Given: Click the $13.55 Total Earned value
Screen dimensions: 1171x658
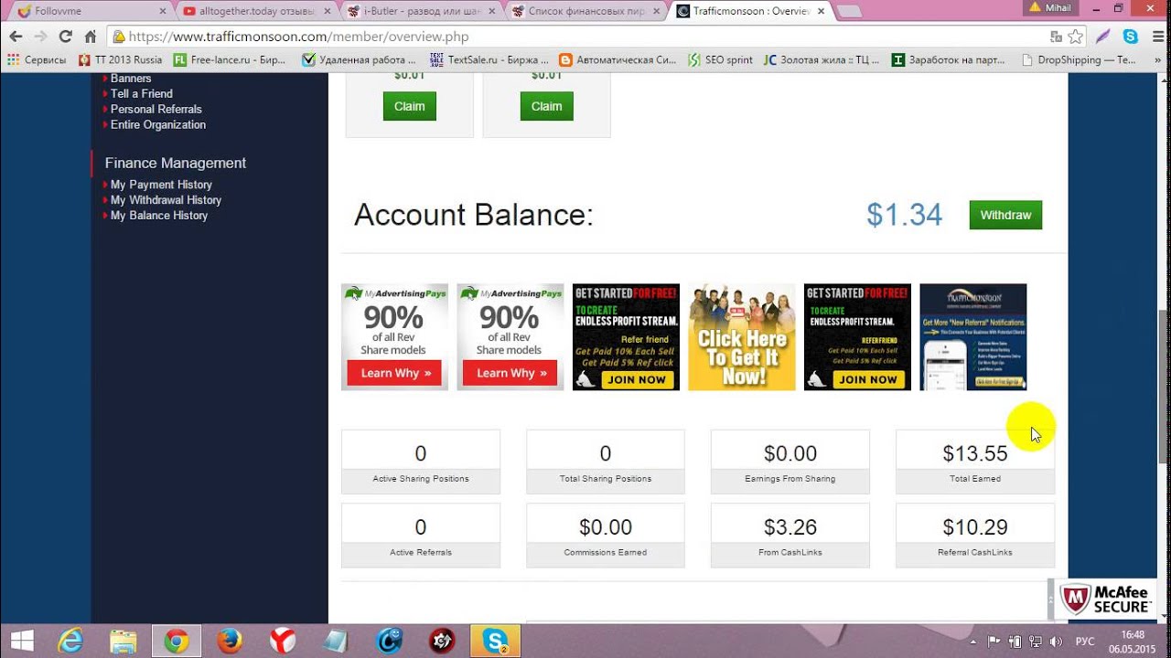Looking at the screenshot, I should (975, 453).
